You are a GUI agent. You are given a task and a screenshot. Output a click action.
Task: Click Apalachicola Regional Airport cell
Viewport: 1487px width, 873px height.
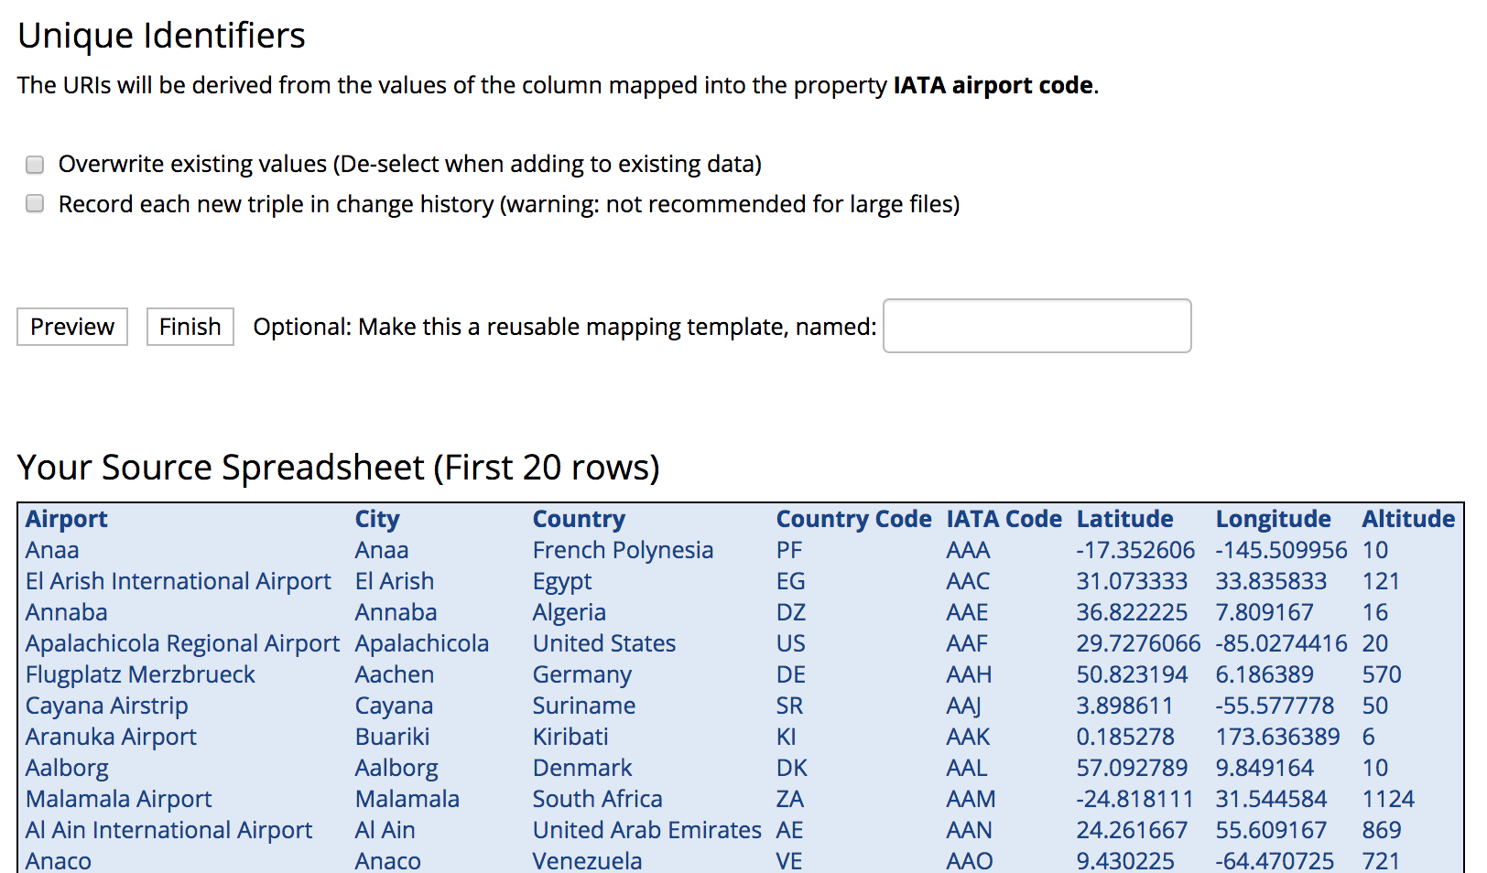click(x=182, y=643)
